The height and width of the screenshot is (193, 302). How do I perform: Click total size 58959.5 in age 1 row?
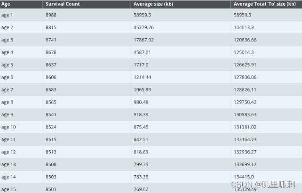(242, 15)
